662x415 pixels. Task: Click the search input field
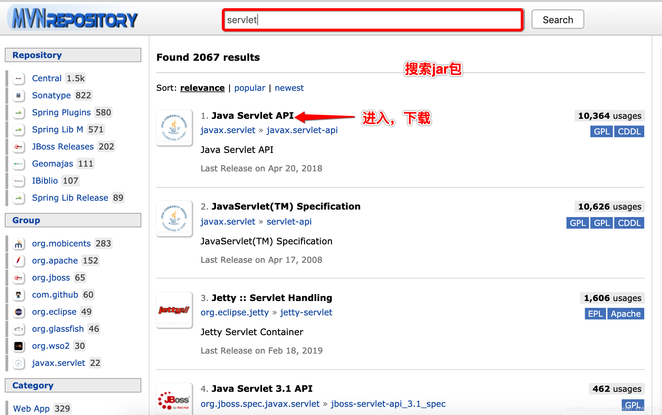(373, 20)
